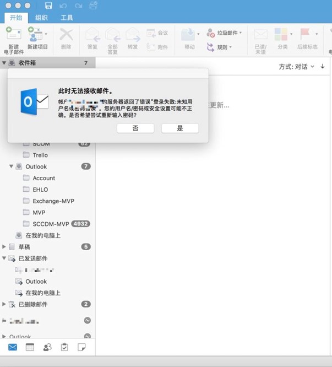Switch to People view in the bottom bar
The height and width of the screenshot is (367, 332).
click(47, 347)
